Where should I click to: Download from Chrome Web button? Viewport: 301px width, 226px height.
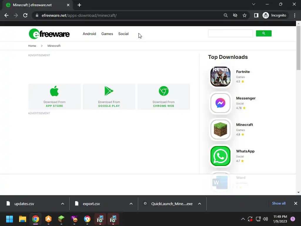pos(163,97)
